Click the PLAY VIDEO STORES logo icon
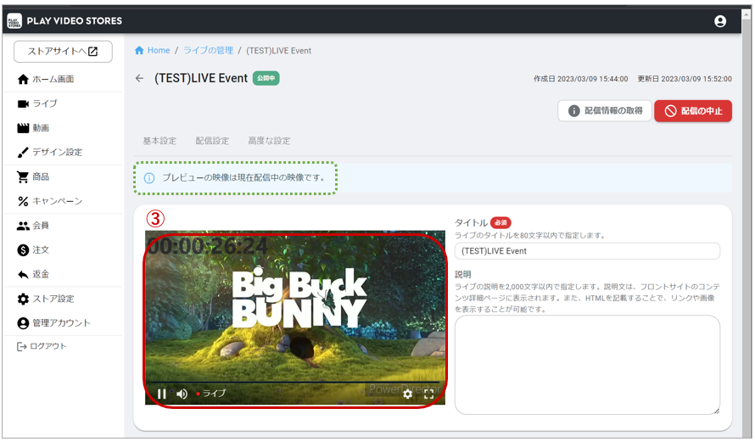This screenshot has width=755, height=442. pos(14,20)
